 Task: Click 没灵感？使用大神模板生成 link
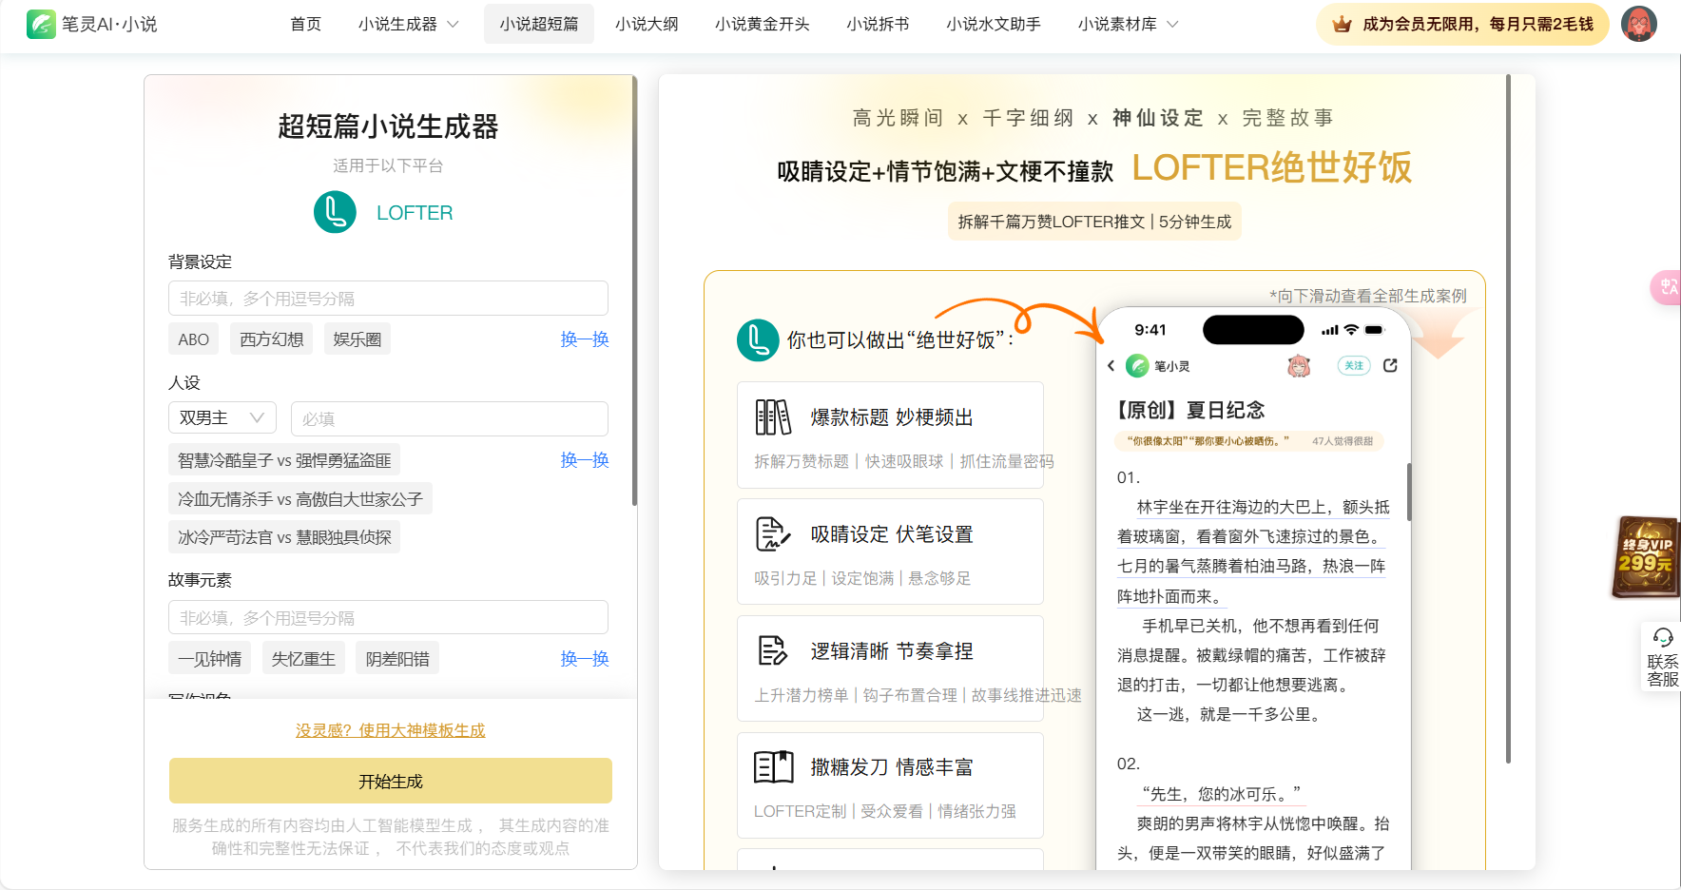tap(391, 730)
